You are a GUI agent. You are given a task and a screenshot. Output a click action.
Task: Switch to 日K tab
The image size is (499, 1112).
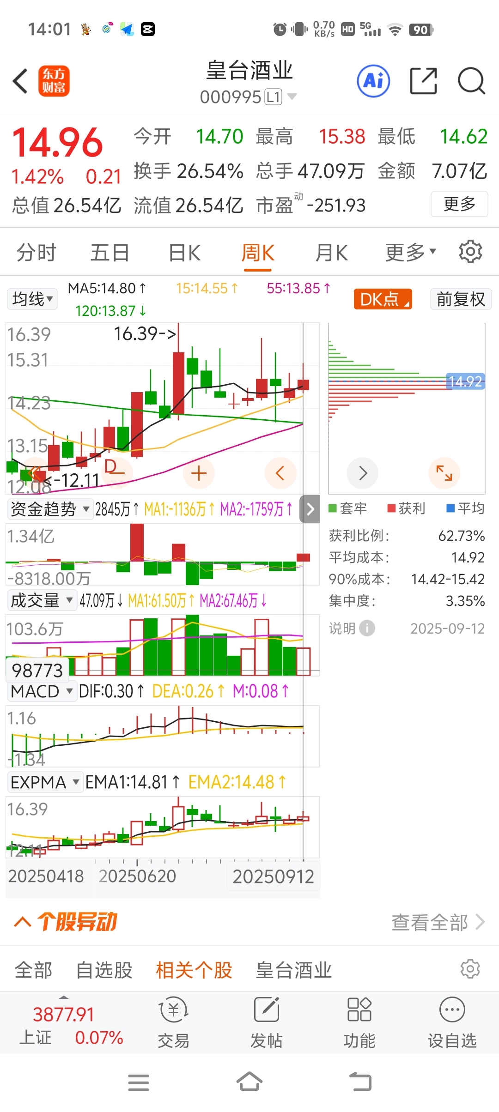184,253
